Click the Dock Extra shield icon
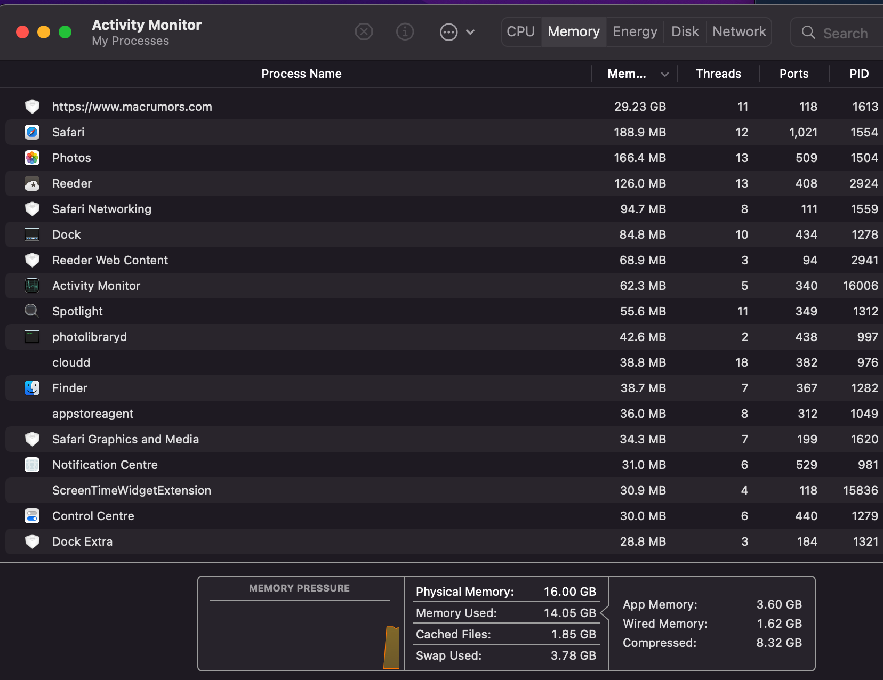This screenshot has width=883, height=680. point(32,541)
